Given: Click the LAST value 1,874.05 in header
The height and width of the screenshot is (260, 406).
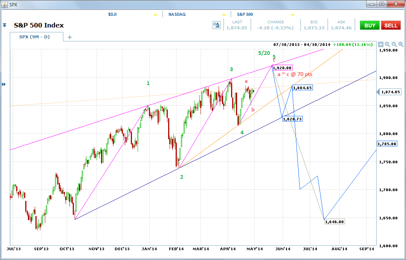Looking at the screenshot, I should (237, 28).
